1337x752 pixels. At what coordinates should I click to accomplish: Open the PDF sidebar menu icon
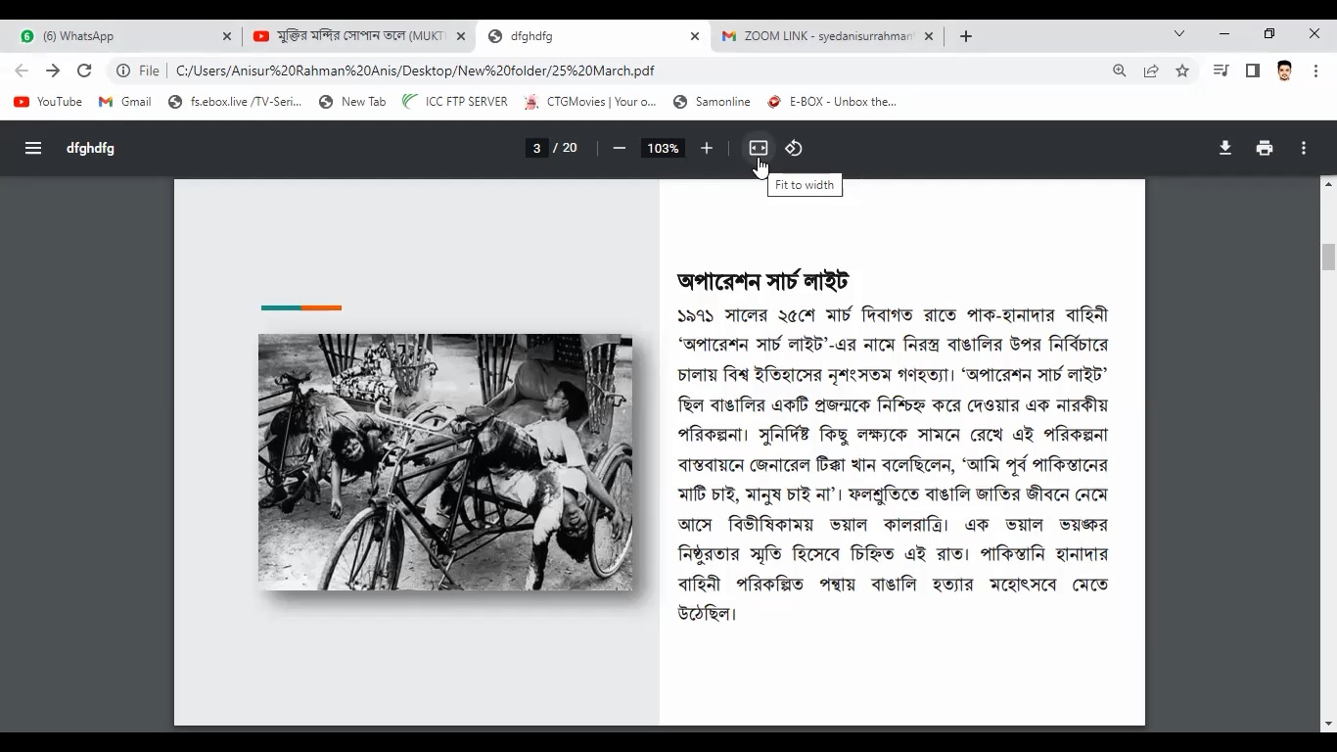pyautogui.click(x=33, y=148)
